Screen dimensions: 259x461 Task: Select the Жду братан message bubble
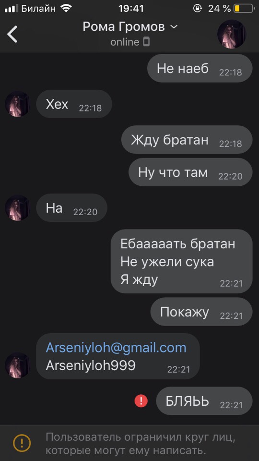tap(187, 140)
